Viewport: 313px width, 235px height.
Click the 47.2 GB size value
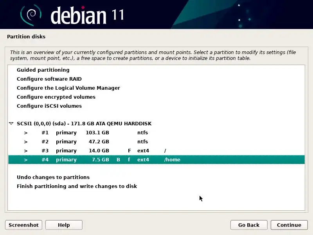point(99,142)
